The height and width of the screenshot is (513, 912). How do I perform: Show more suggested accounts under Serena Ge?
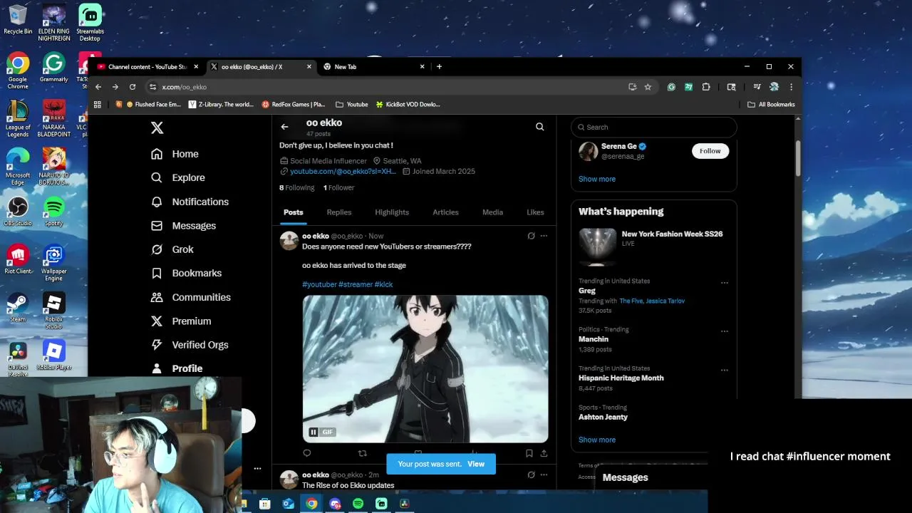click(597, 179)
